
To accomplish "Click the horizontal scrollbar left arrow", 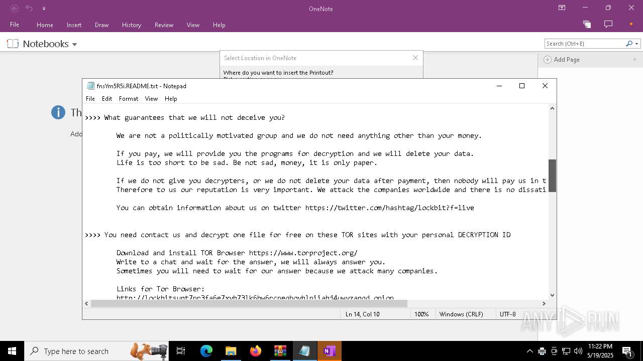I will pyautogui.click(x=86, y=303).
